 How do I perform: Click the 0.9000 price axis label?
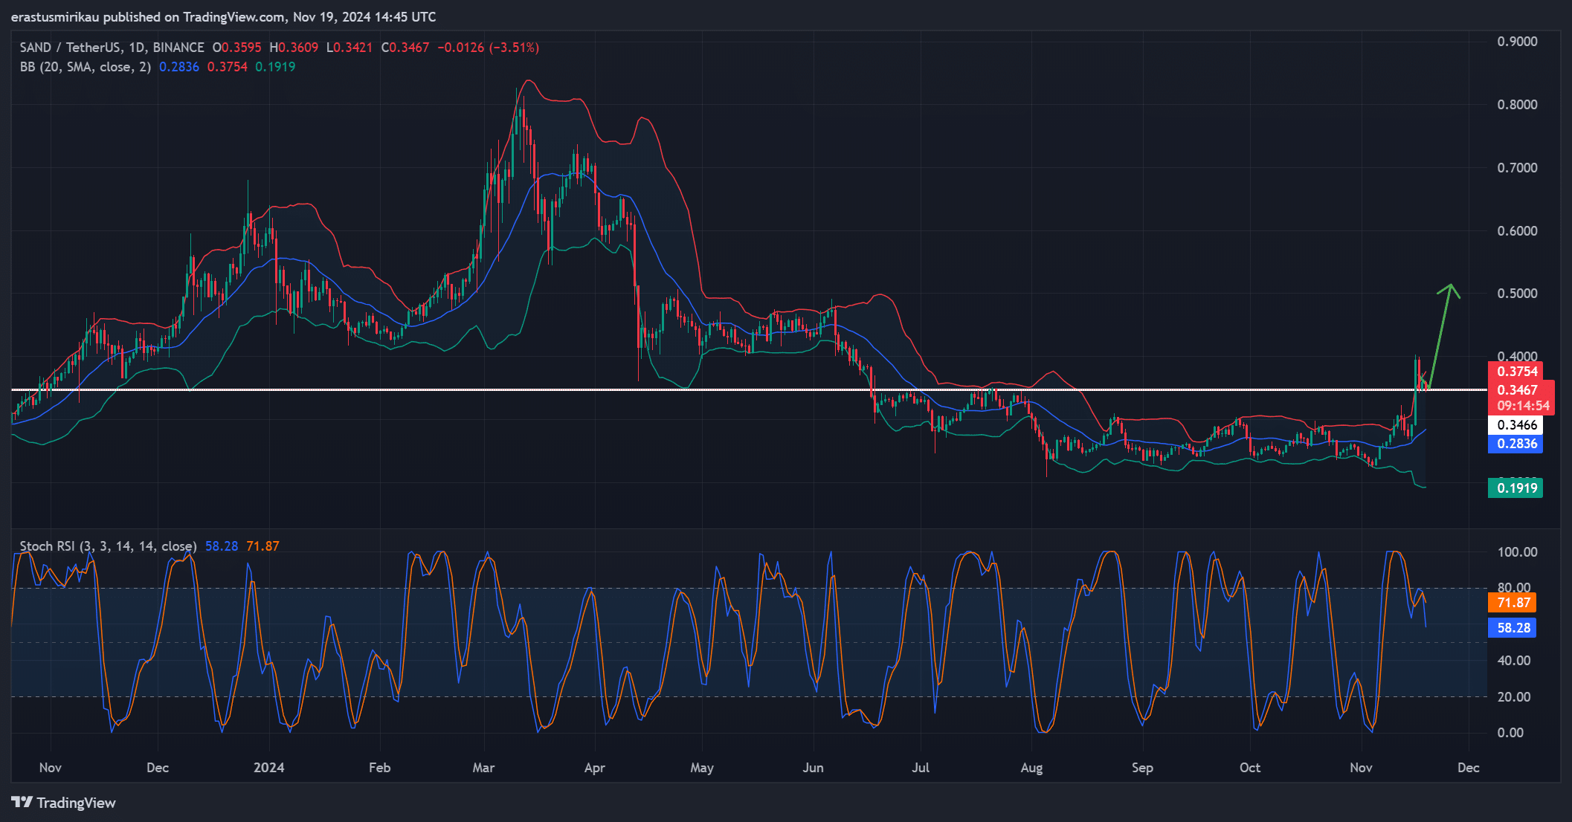pos(1516,42)
